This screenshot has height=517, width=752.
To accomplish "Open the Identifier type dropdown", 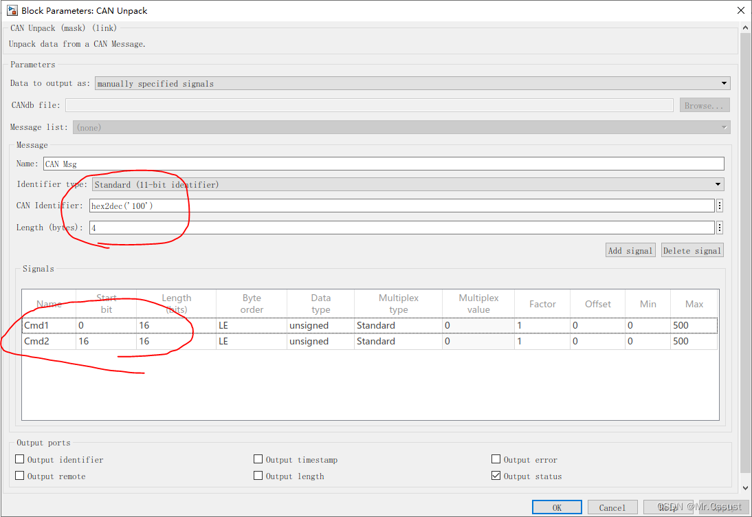I will pos(718,184).
